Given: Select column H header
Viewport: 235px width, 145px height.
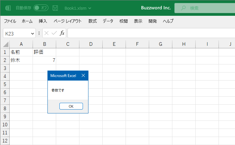Looking at the screenshot, I should coord(184,44).
